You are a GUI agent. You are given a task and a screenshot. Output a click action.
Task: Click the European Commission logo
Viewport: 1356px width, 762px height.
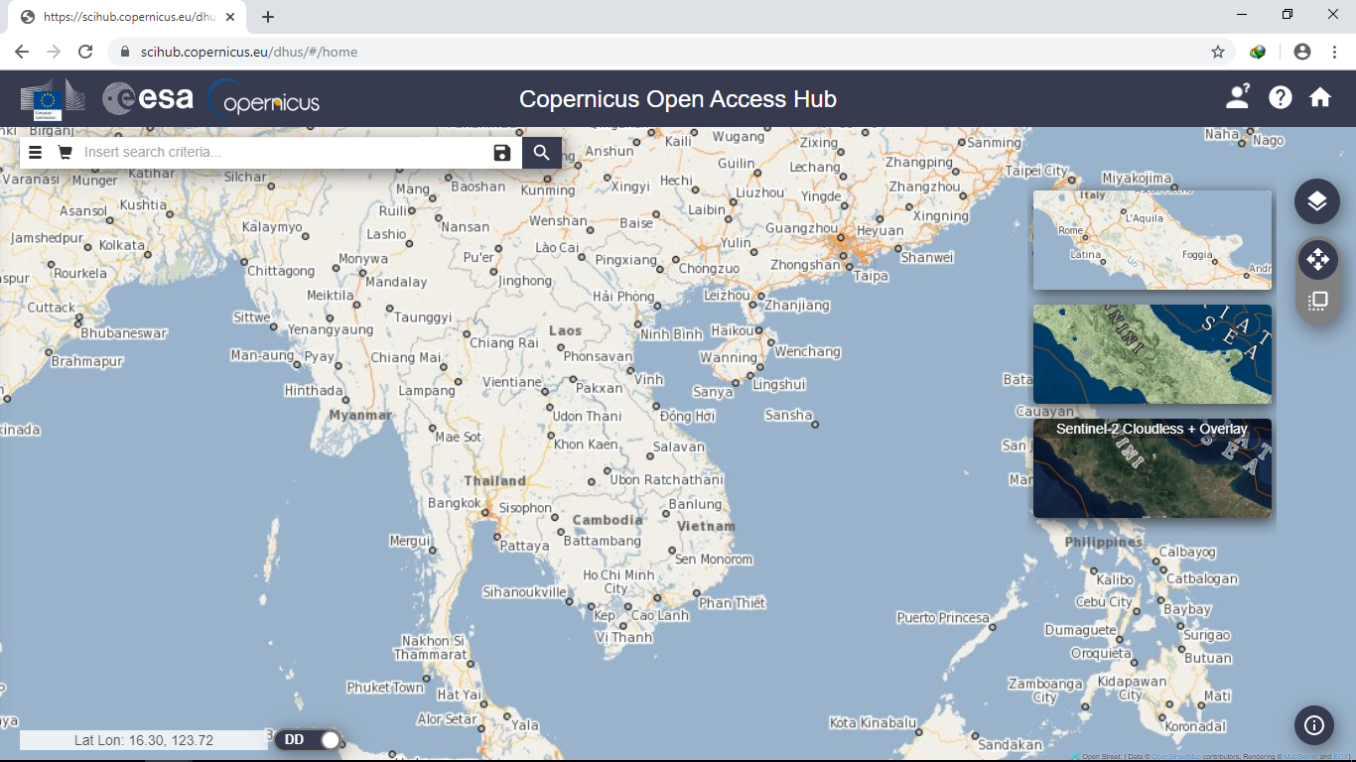[x=53, y=99]
